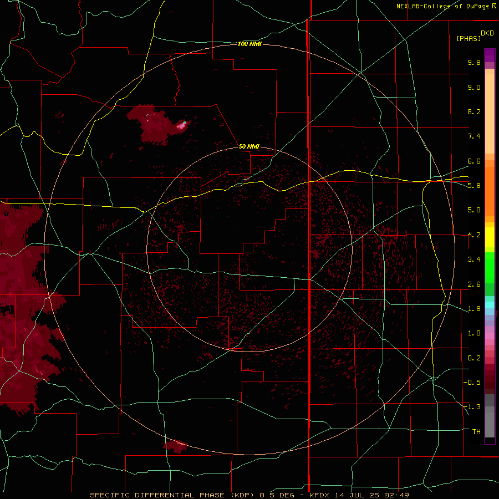
Task: Click the 5.0 scale value
Action: pos(474,210)
